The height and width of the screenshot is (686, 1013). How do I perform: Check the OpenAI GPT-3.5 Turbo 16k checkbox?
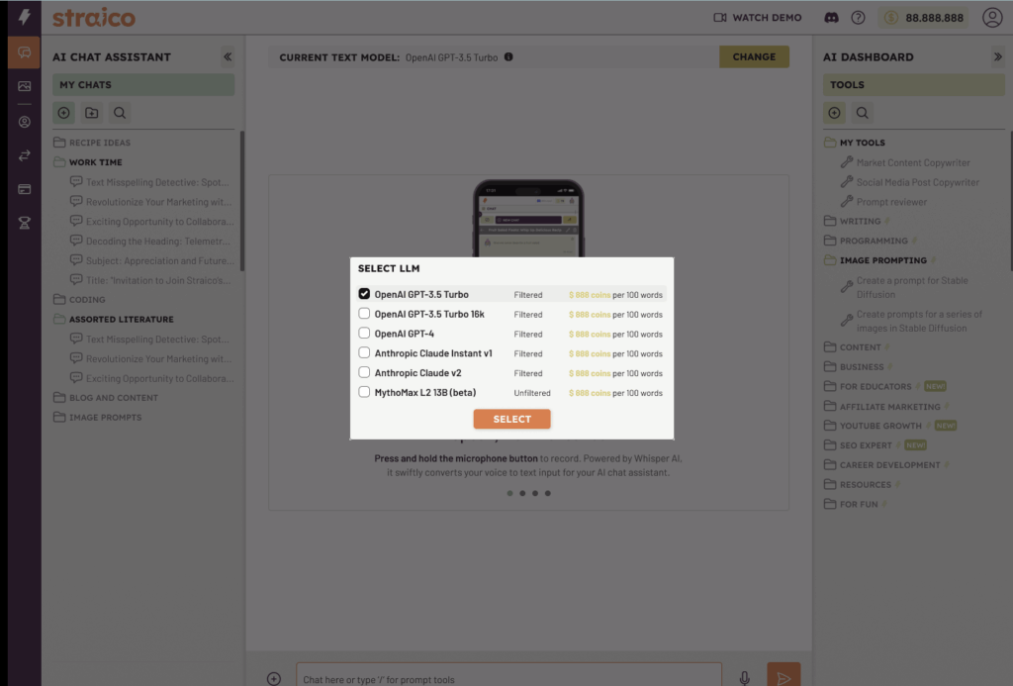pyautogui.click(x=364, y=314)
